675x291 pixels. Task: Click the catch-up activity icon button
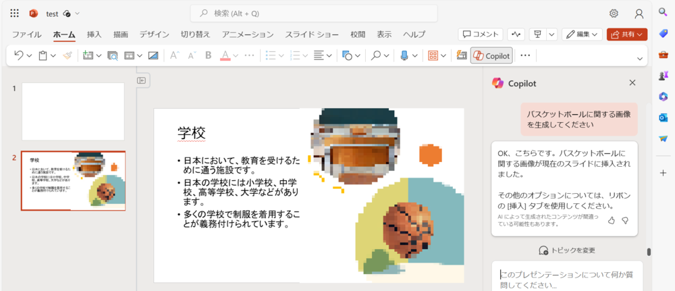pyautogui.click(x=516, y=34)
